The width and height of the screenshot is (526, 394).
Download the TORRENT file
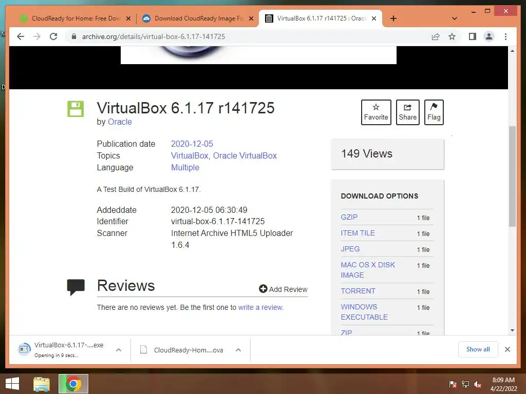click(x=358, y=291)
